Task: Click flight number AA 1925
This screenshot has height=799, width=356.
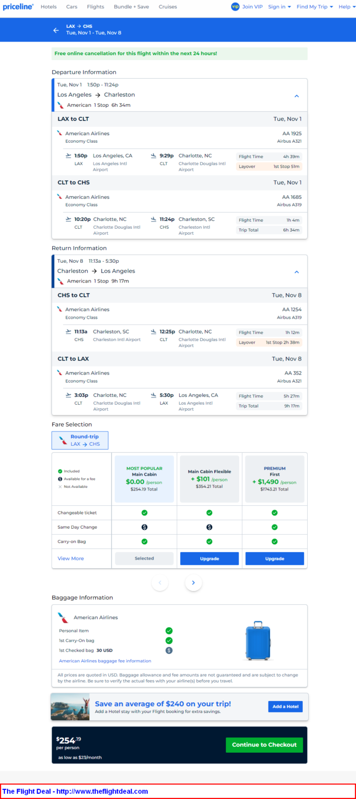Action: pyautogui.click(x=292, y=134)
